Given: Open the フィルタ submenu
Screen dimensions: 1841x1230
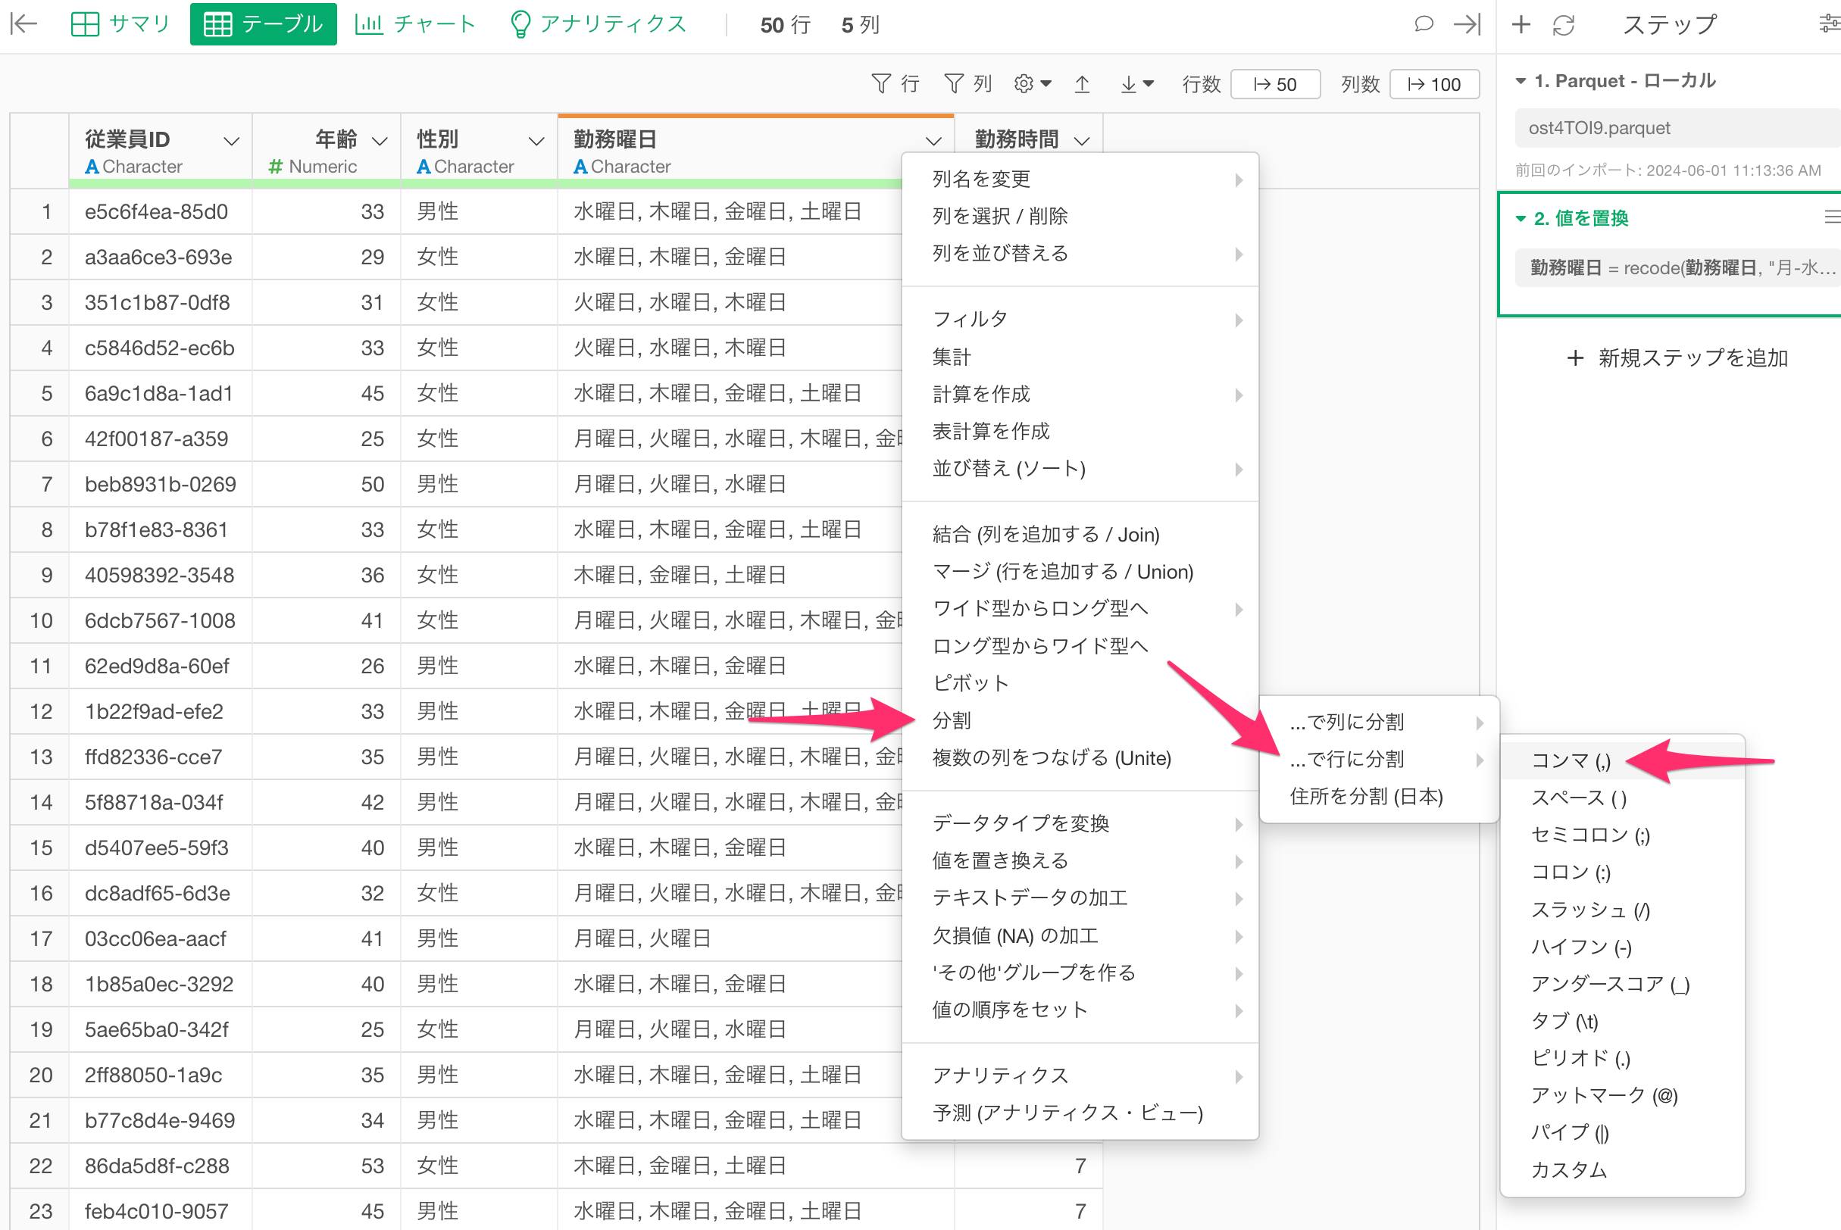Looking at the screenshot, I should point(1080,320).
